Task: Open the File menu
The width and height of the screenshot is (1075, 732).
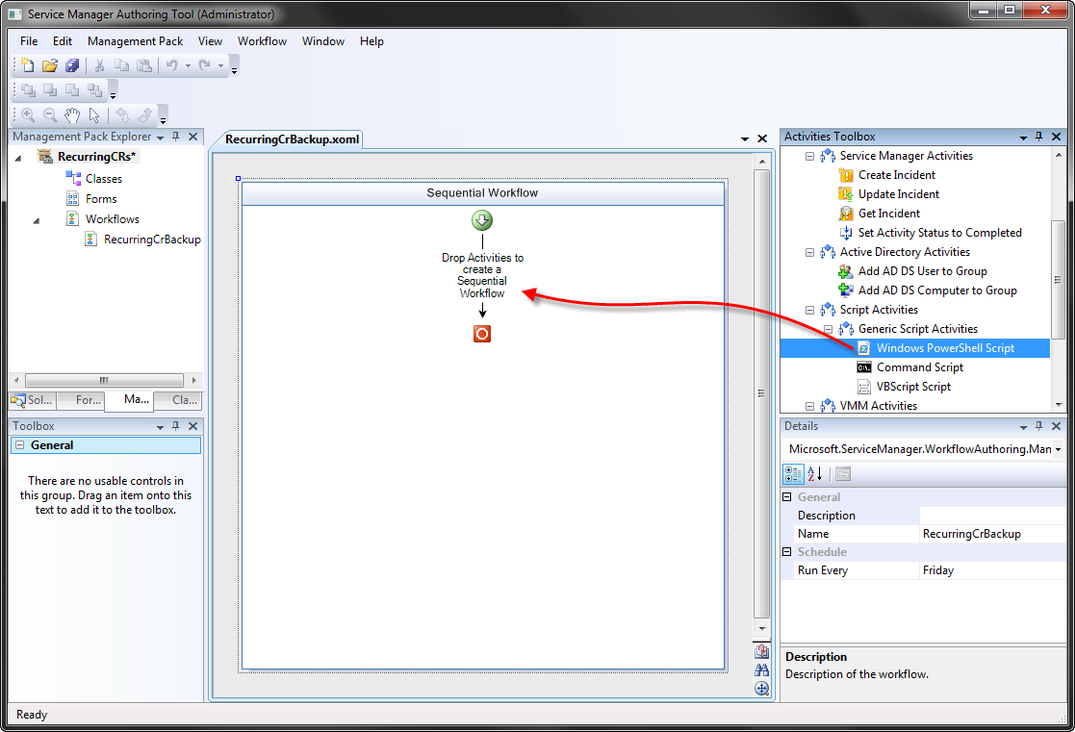Action: [29, 41]
